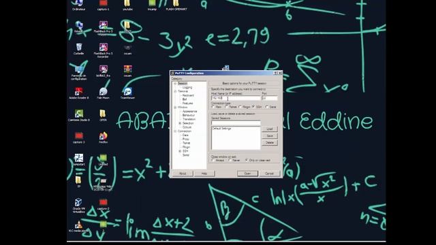
Task: Launch Adobe Reader 8 shortcut
Action: (79, 93)
